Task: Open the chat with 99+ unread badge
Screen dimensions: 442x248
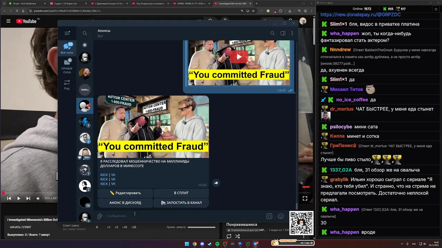Action: coord(85,154)
